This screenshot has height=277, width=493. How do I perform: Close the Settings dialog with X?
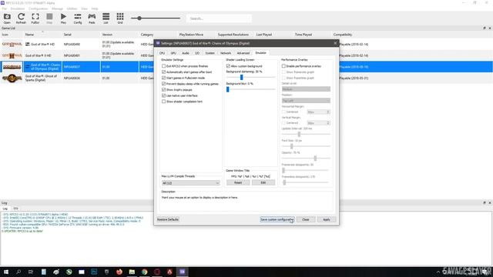(335, 43)
